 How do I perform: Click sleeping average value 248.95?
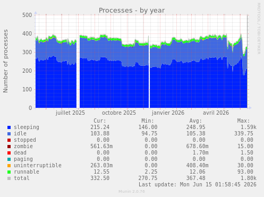point(196,127)
